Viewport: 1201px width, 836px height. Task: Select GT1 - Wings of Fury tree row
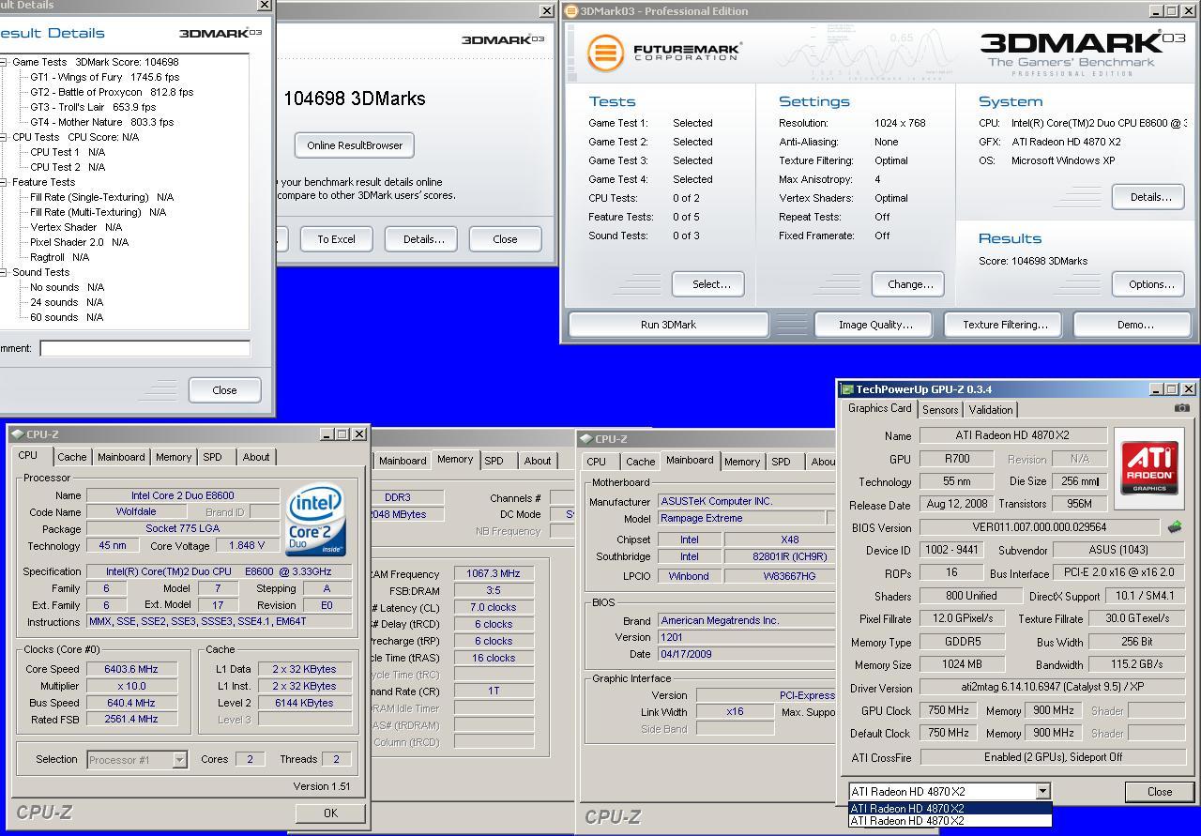pos(104,77)
